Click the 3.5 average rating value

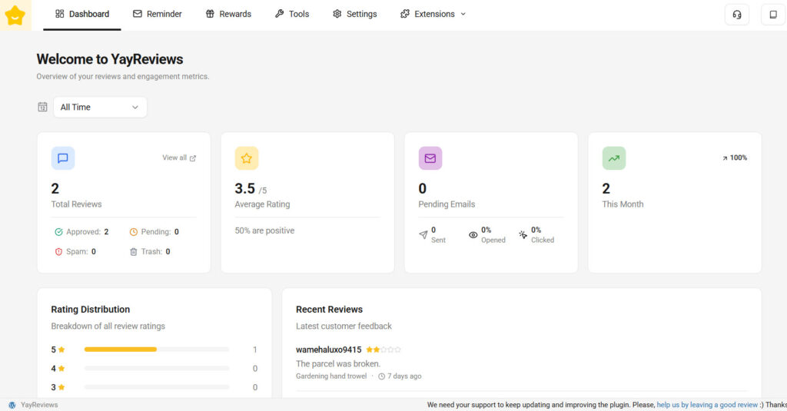click(x=245, y=188)
